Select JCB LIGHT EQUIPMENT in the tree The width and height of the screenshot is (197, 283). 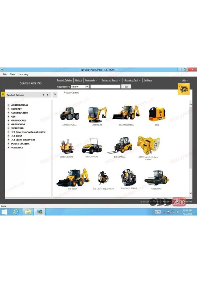tap(23, 140)
